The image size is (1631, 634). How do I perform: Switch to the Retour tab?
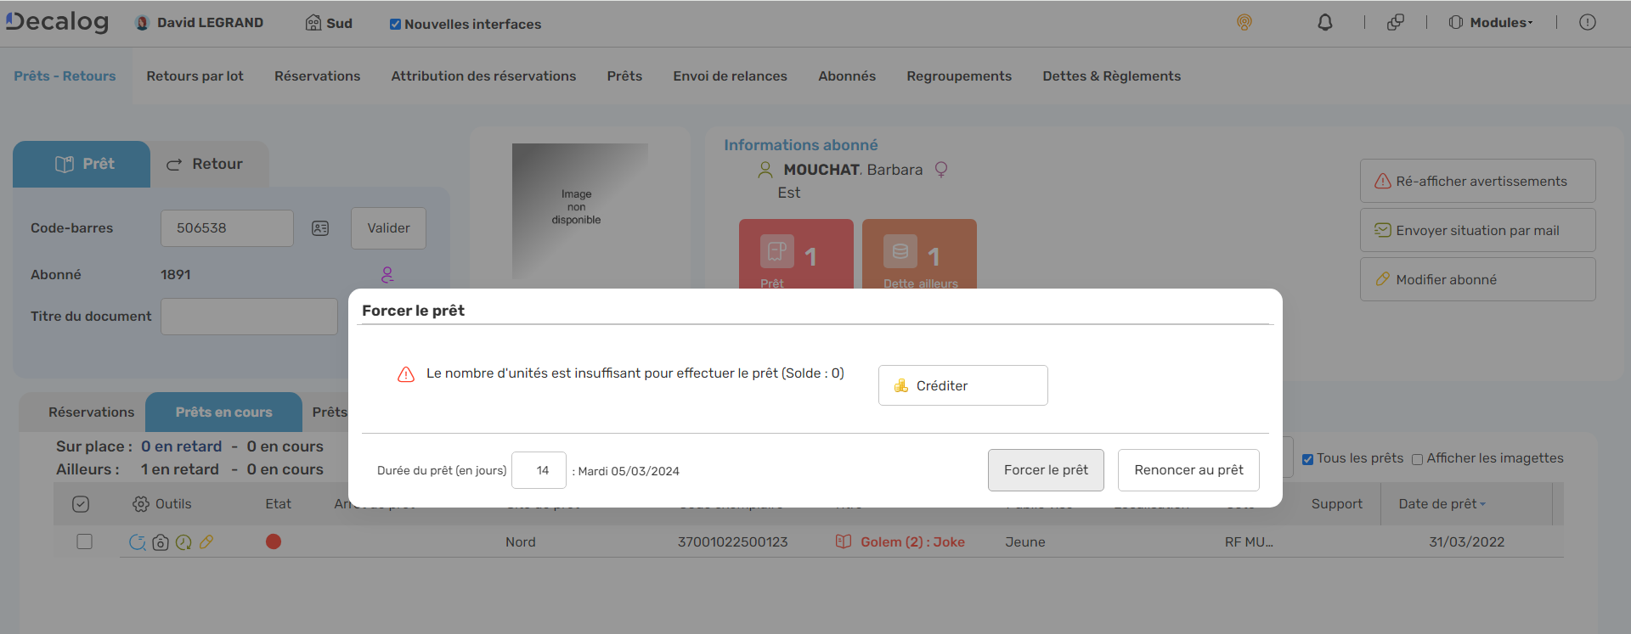205,165
